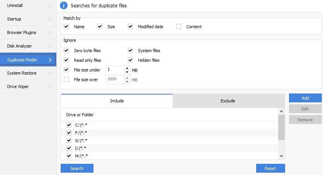Click arrow icon beside Disk Analyzer
323x175 pixels.
click(50, 46)
